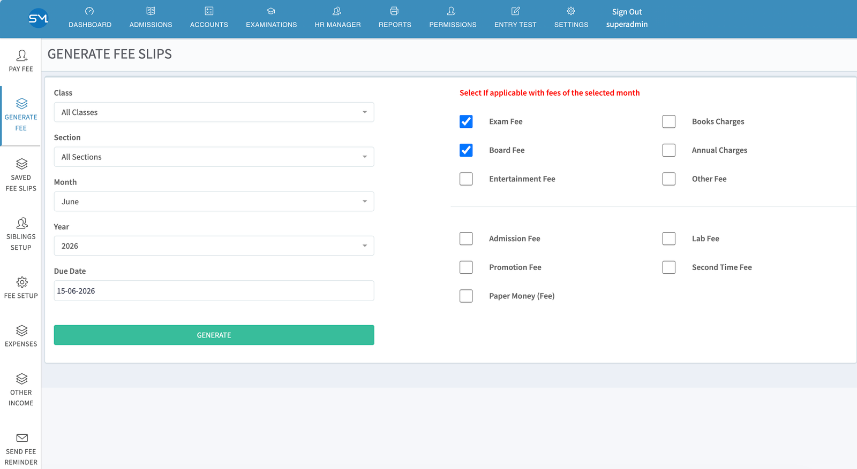857x469 pixels.
Task: Open the Dashboard gauge icon
Action: tap(89, 11)
